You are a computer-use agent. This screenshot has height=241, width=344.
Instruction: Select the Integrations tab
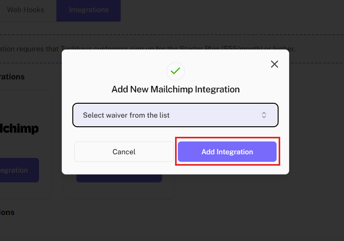tap(89, 10)
